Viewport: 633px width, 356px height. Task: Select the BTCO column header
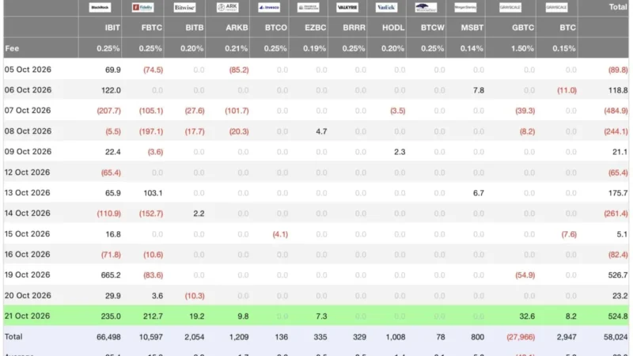point(275,28)
